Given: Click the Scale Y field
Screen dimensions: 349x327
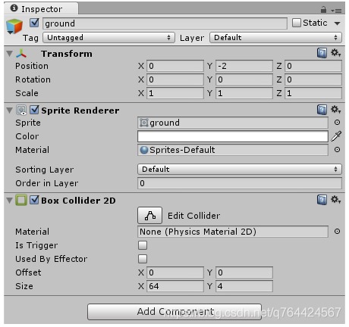Looking at the screenshot, I should (x=244, y=93).
